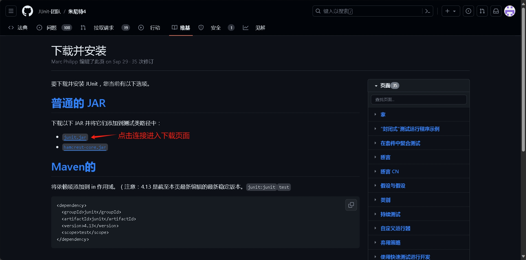Expand the 类别 page entry

[375, 200]
